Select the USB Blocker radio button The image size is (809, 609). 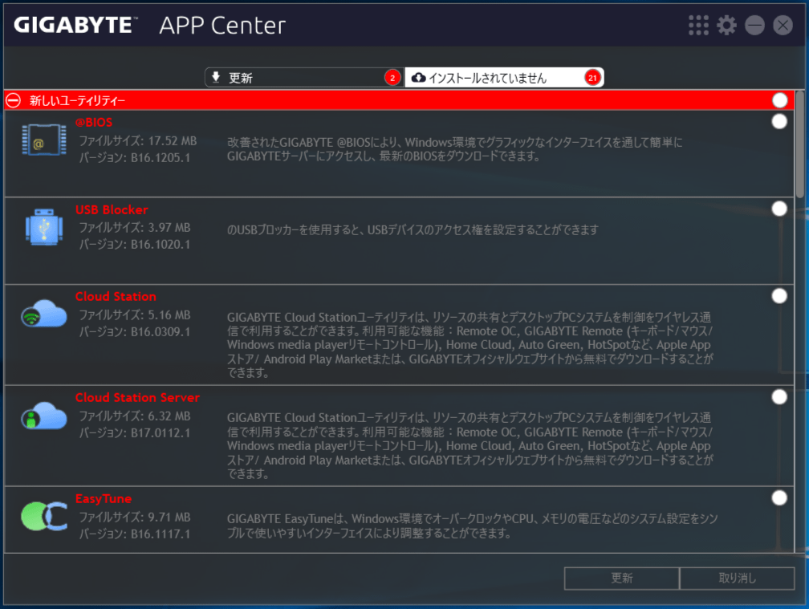(x=779, y=209)
